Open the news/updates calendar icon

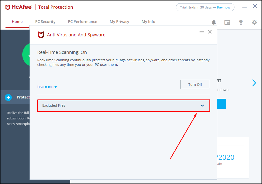[227, 22]
